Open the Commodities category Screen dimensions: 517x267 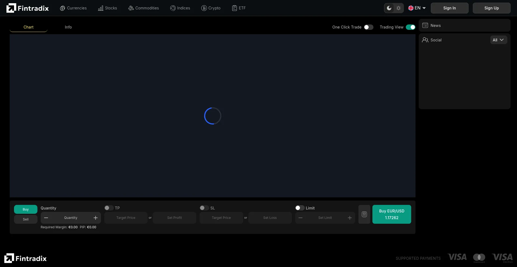click(144, 8)
